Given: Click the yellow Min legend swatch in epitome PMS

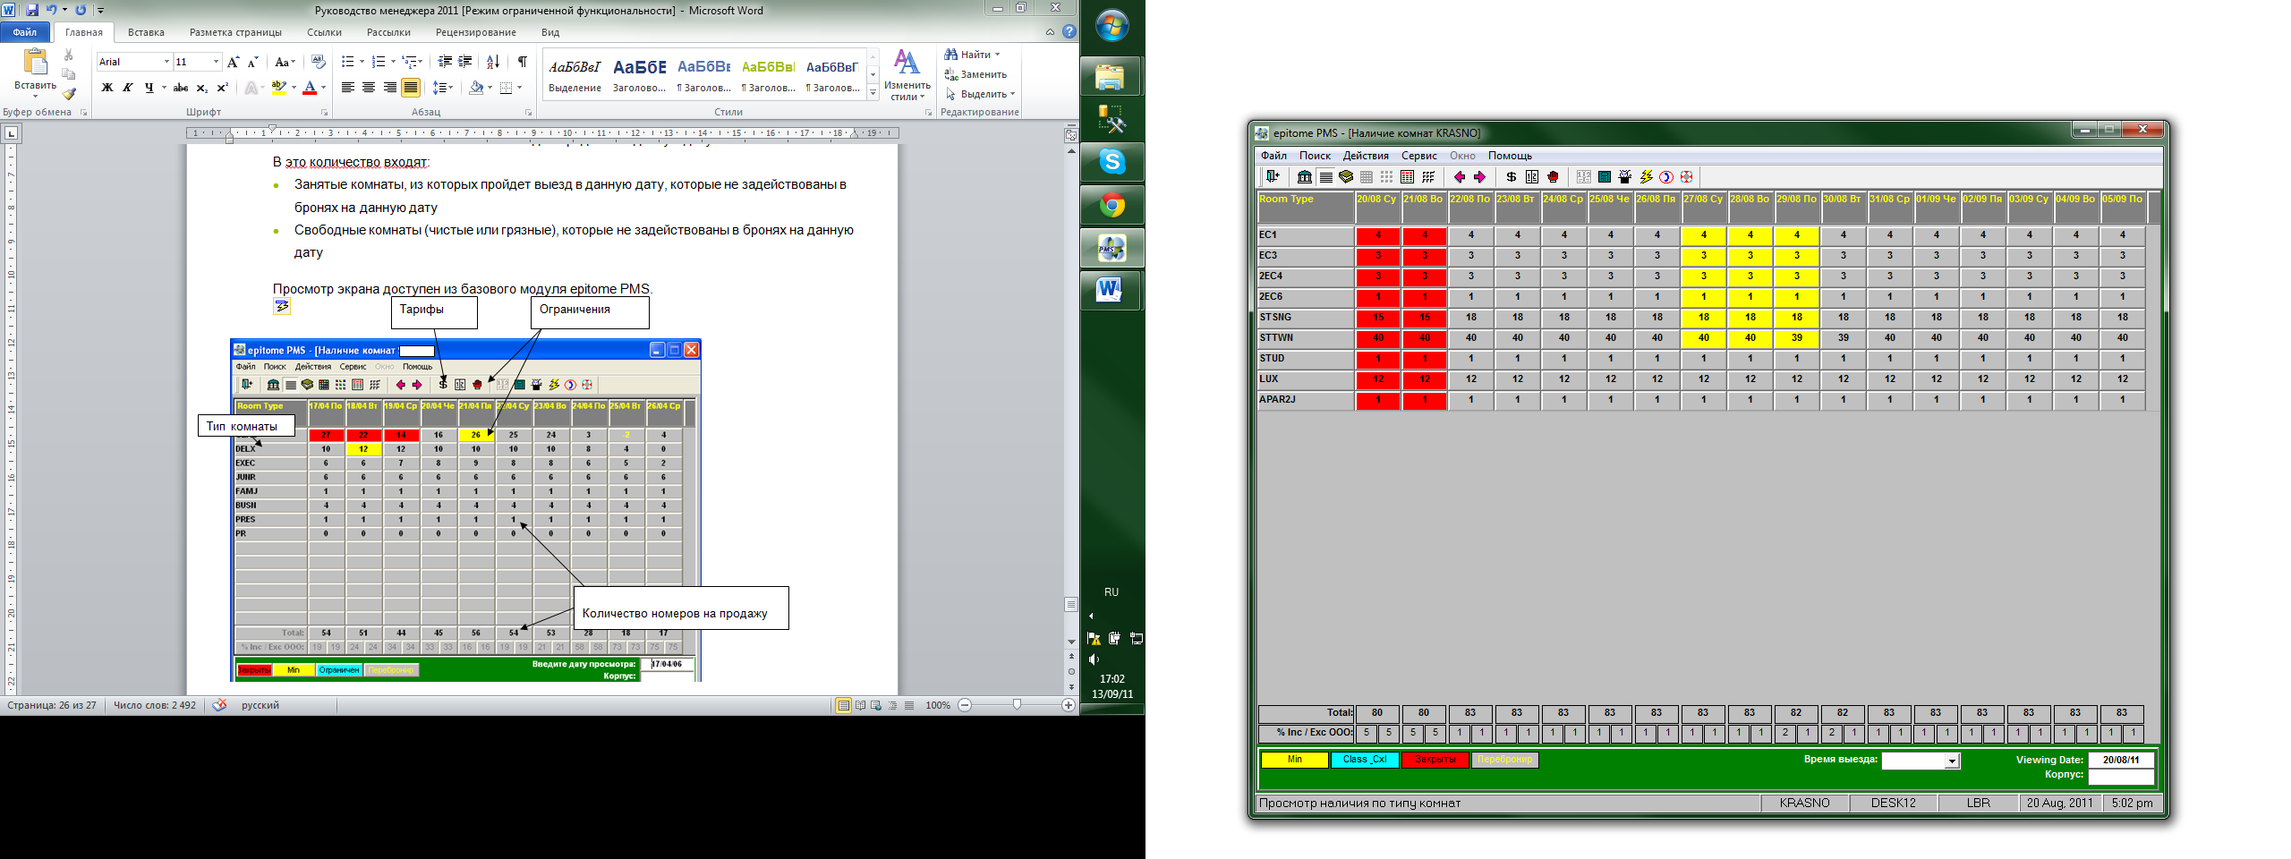Looking at the screenshot, I should (1294, 760).
